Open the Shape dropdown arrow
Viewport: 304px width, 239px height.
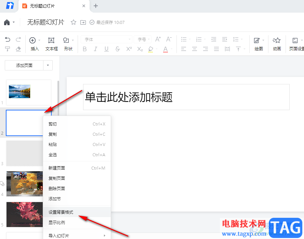(73, 40)
